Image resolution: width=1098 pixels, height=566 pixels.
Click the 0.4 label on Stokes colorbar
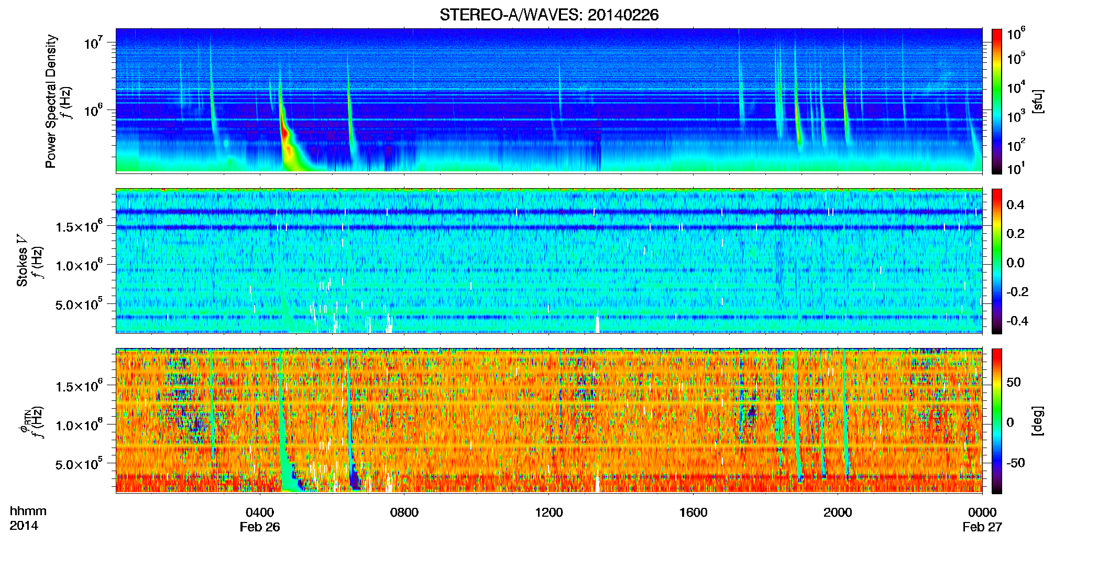pyautogui.click(x=1015, y=205)
